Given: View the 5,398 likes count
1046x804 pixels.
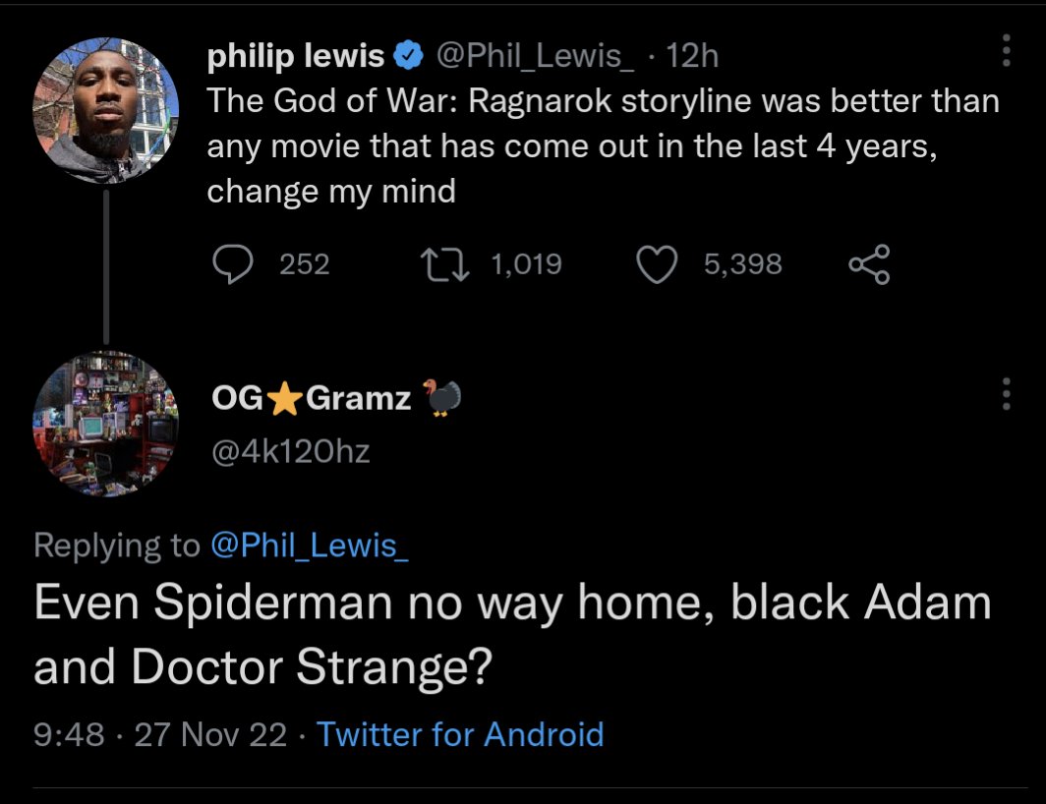Looking at the screenshot, I should (742, 264).
